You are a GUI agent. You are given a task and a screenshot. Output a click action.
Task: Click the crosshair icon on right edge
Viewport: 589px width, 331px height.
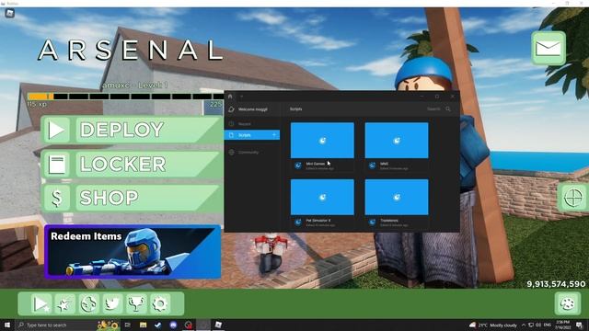[x=573, y=197]
